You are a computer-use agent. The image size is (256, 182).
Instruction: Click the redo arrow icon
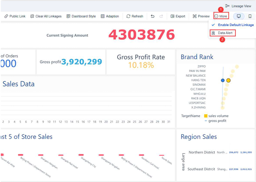tap(161, 16)
